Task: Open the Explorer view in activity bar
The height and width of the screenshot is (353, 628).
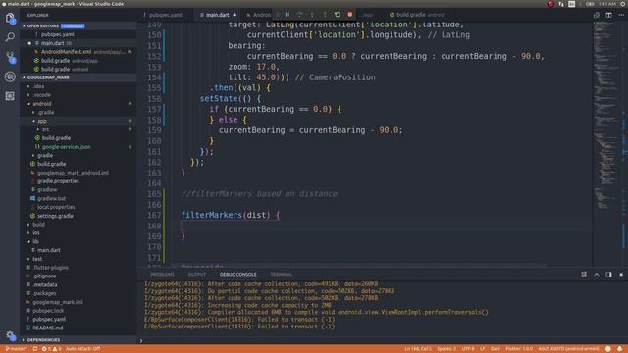Action: click(x=10, y=19)
